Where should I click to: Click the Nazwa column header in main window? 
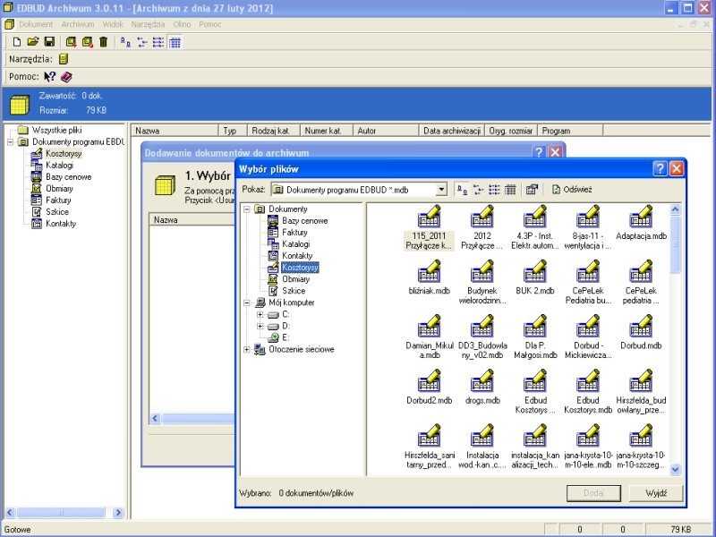point(175,131)
